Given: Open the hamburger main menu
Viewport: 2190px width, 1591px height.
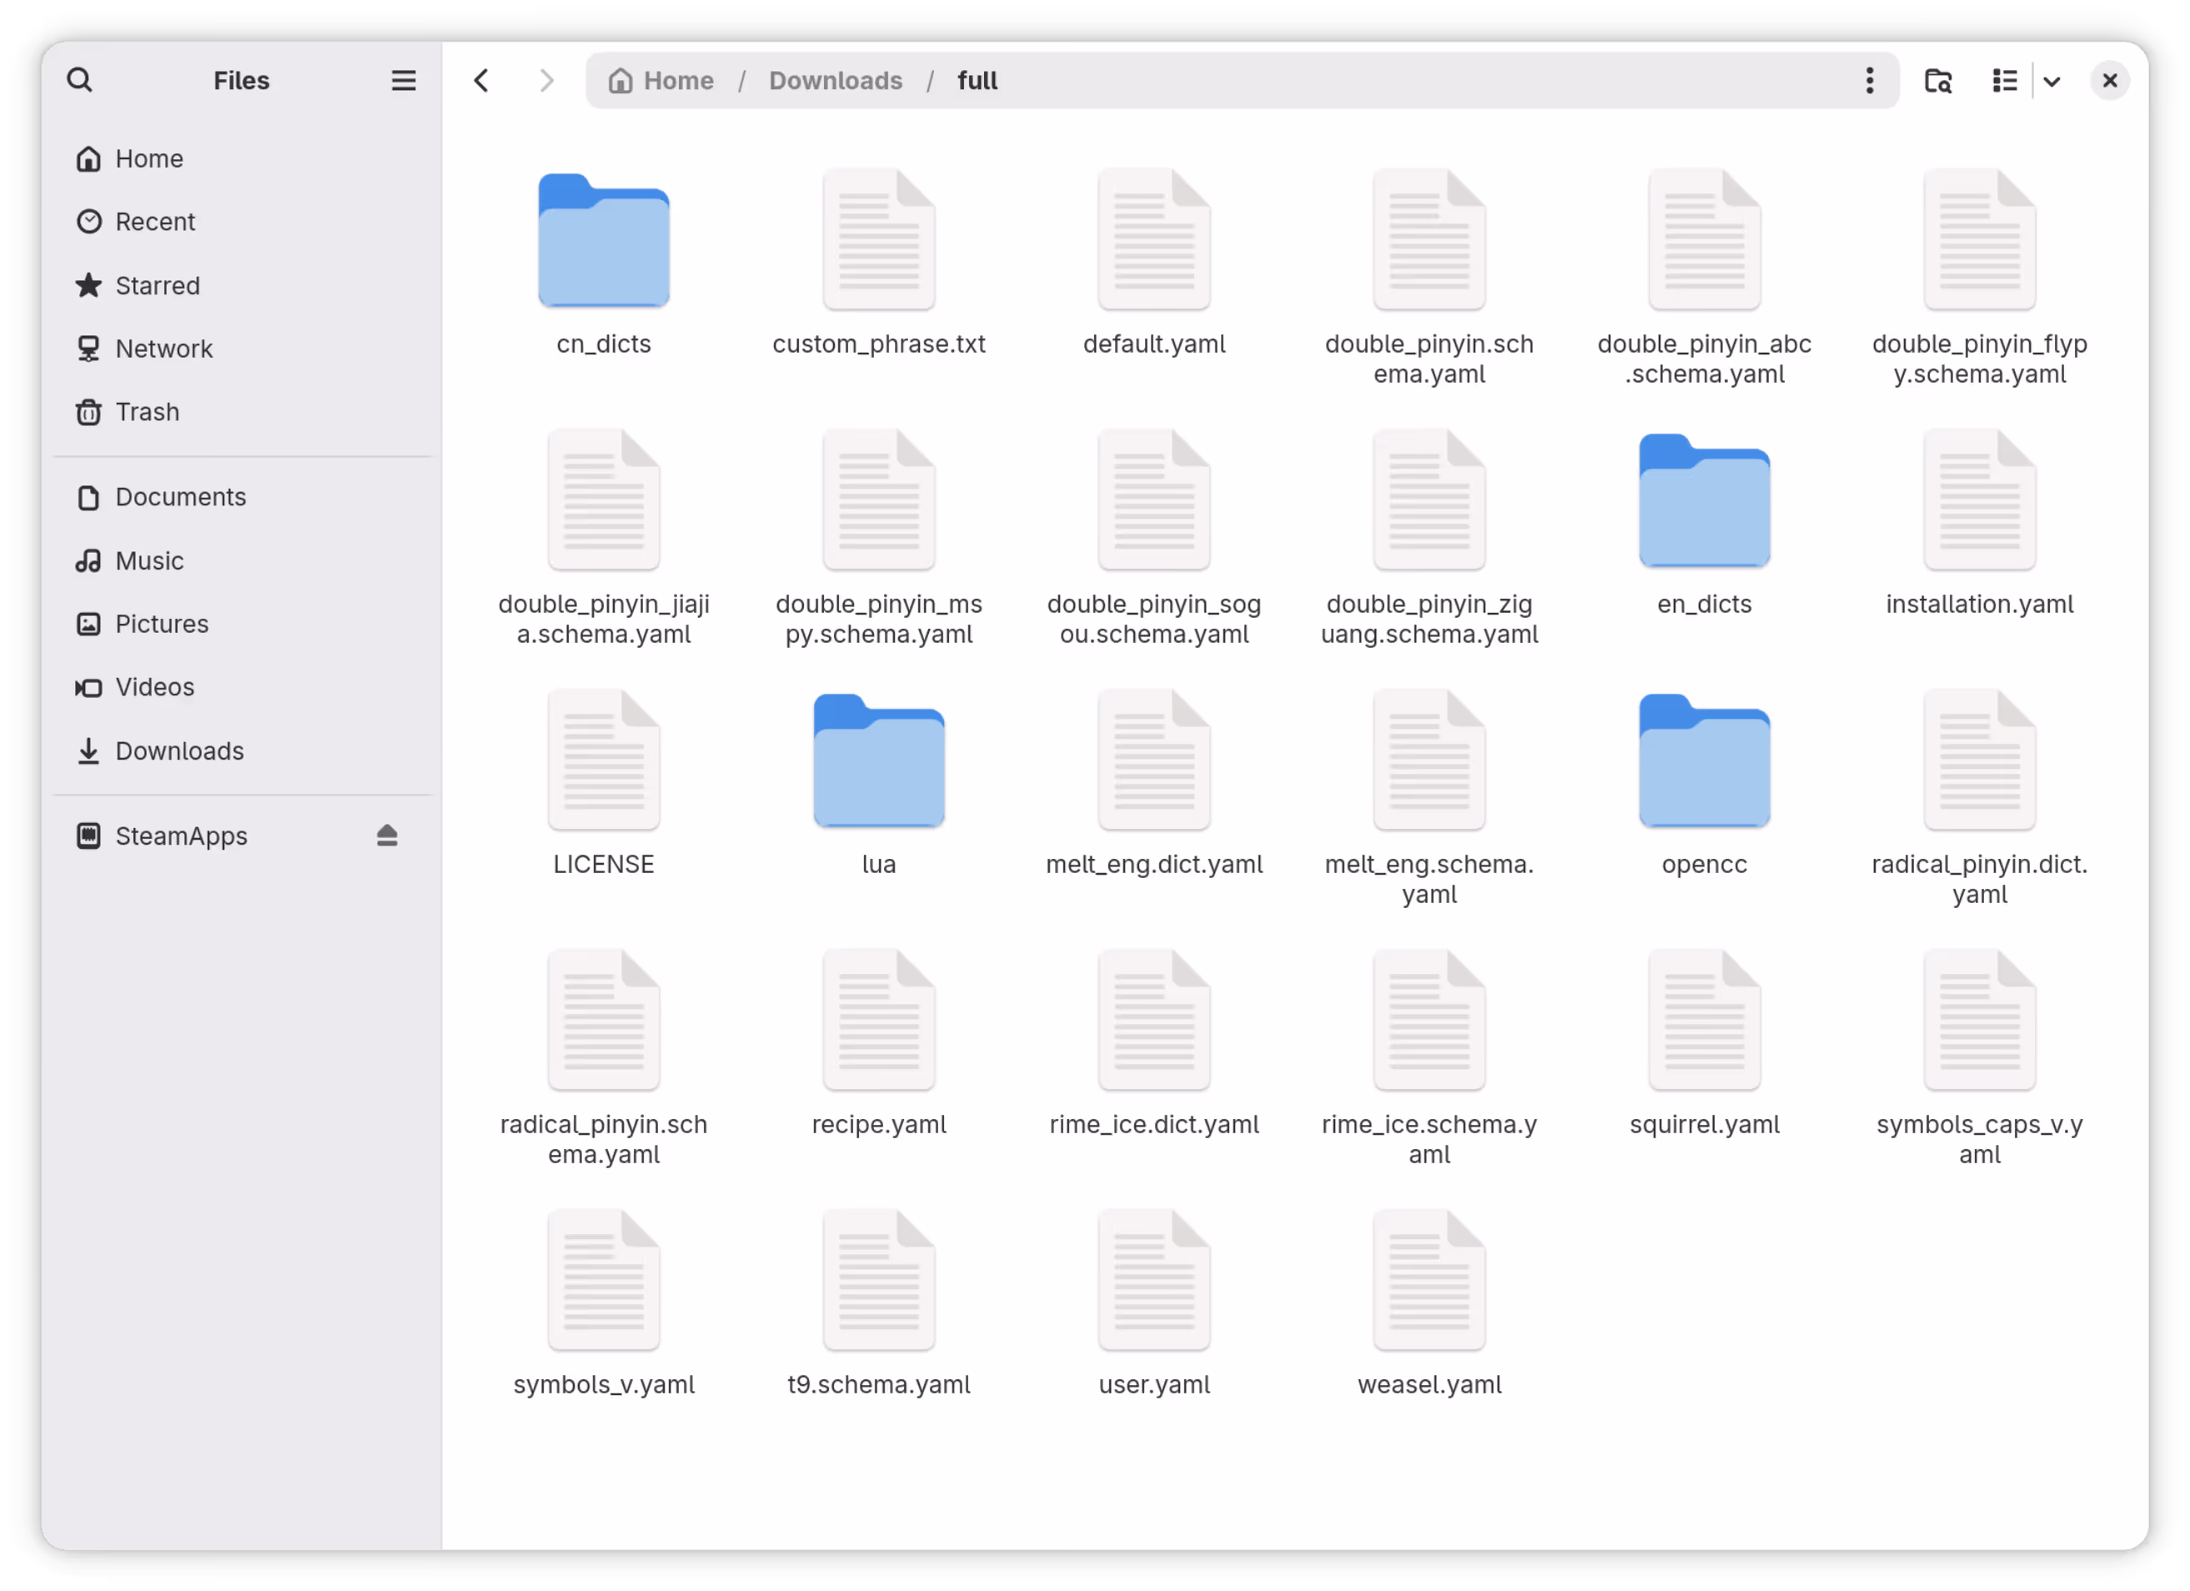Looking at the screenshot, I should click(404, 80).
